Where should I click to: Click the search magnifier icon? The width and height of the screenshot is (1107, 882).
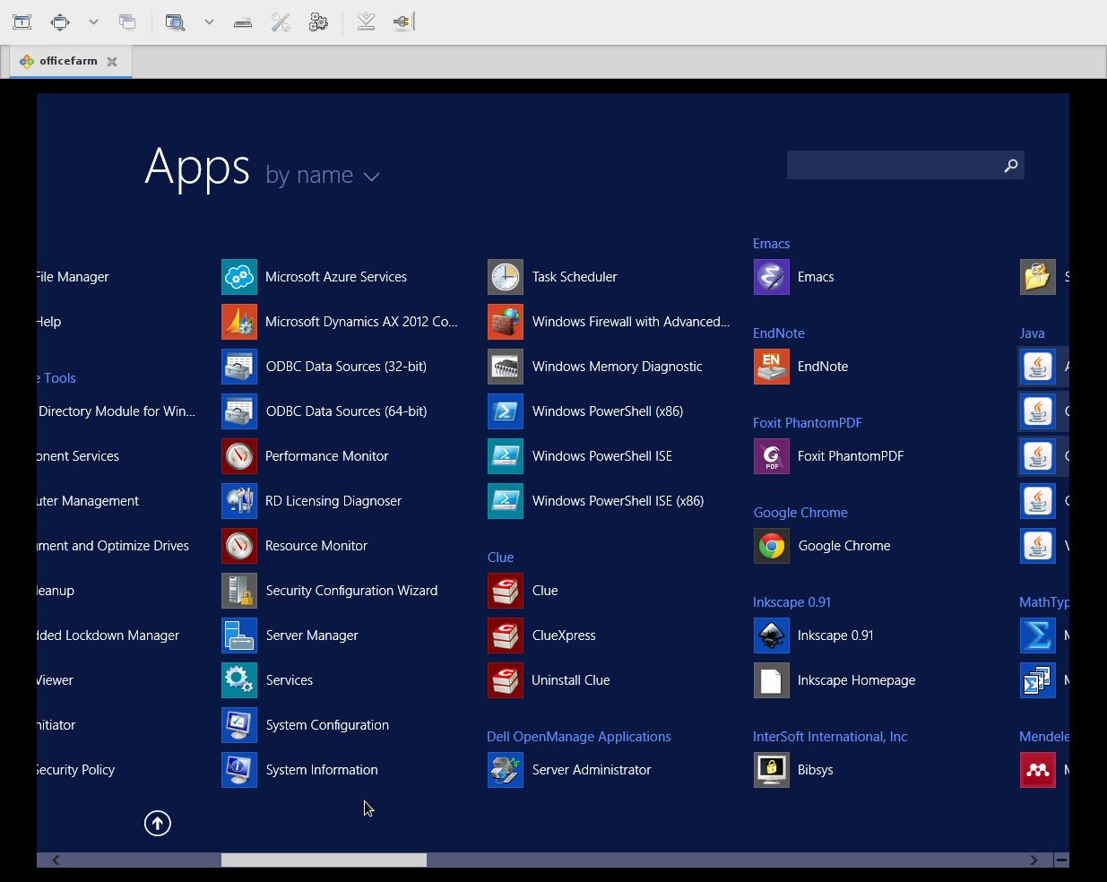click(x=1011, y=165)
